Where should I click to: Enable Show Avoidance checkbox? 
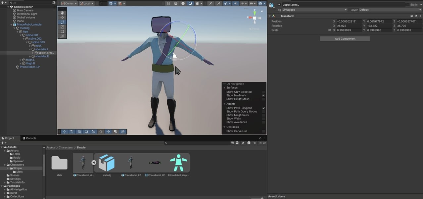coord(263,122)
